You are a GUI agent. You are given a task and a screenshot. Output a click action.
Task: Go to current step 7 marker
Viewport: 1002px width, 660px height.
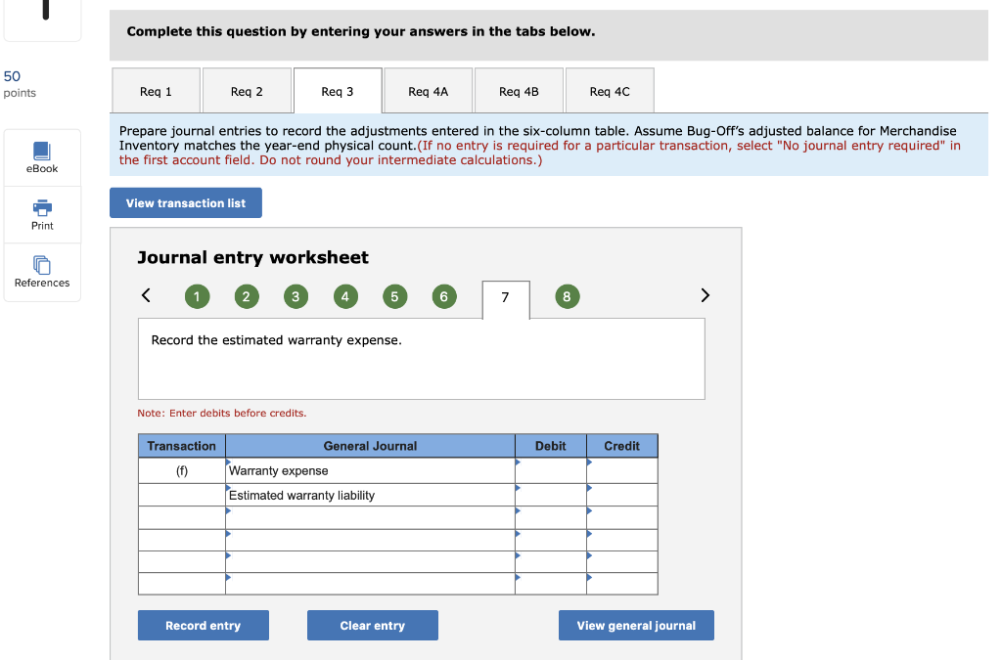(x=505, y=295)
